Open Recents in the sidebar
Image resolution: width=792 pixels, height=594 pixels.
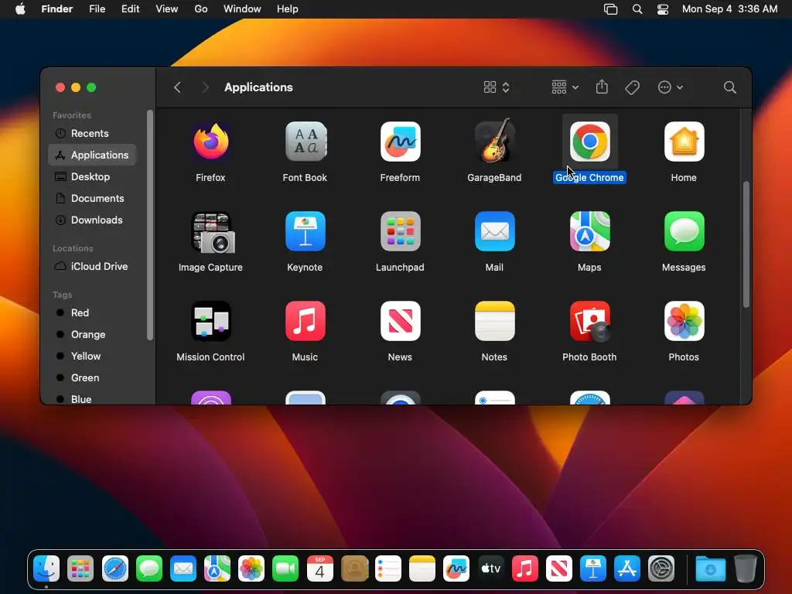93,133
